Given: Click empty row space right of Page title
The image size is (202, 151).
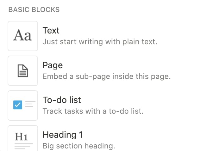Looking at the screenshot, I should pyautogui.click(x=133, y=66).
